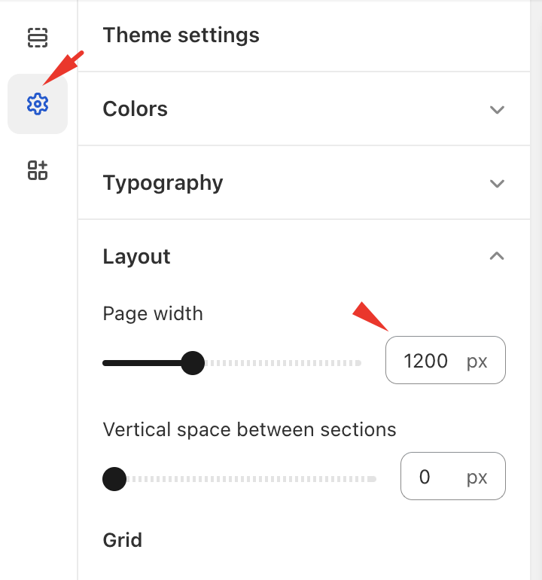Click the dotted Page width slider track

[x=286, y=363]
